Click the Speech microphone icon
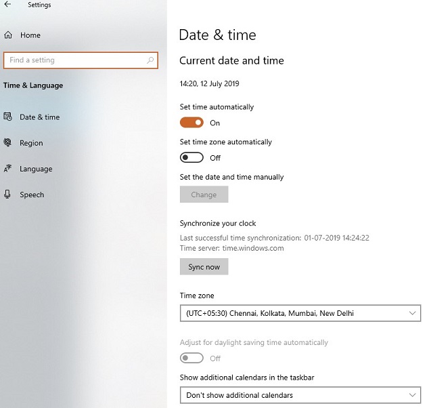Image resolution: width=433 pixels, height=408 pixels. point(7,195)
